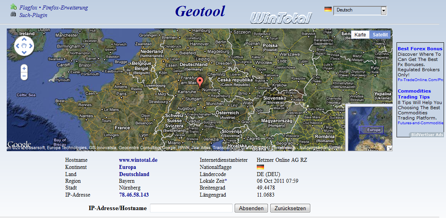Open the Such-Plugin link
Viewport: 446px width, 218px height.
click(x=33, y=15)
